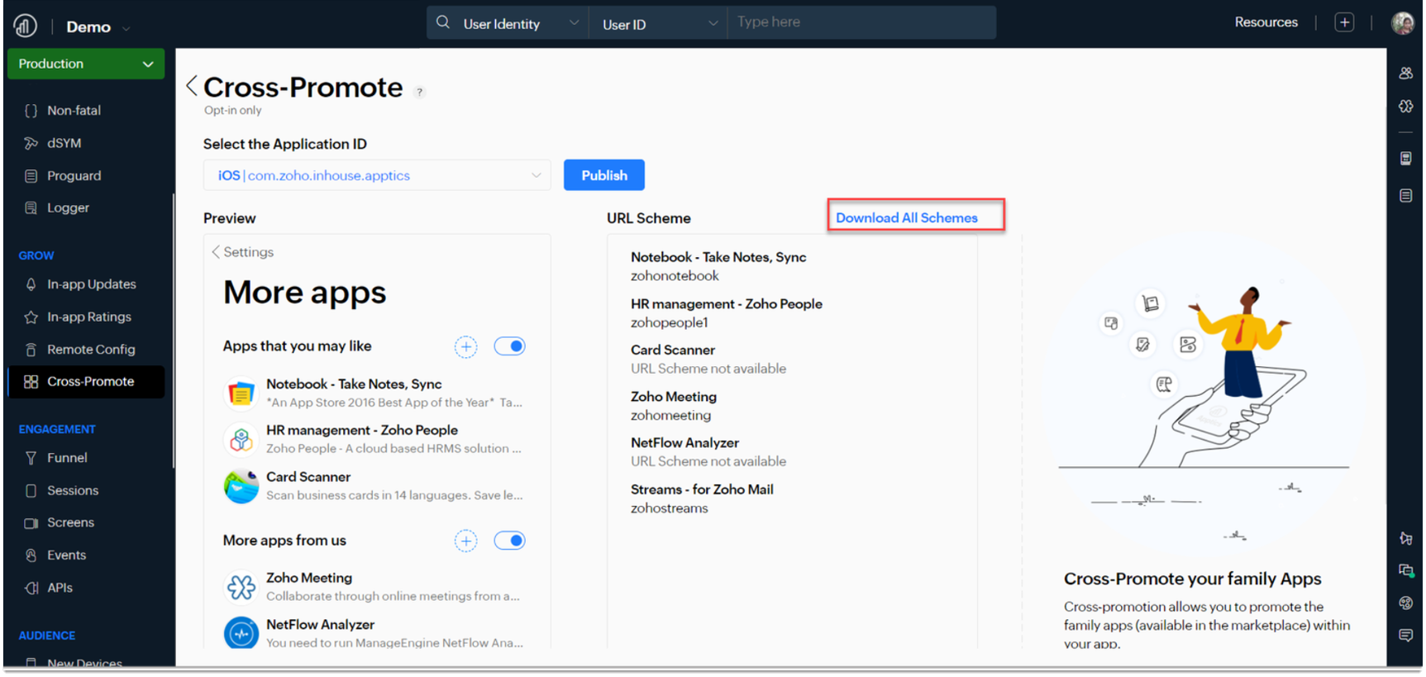
Task: Open user profile avatar
Action: pyautogui.click(x=1402, y=23)
